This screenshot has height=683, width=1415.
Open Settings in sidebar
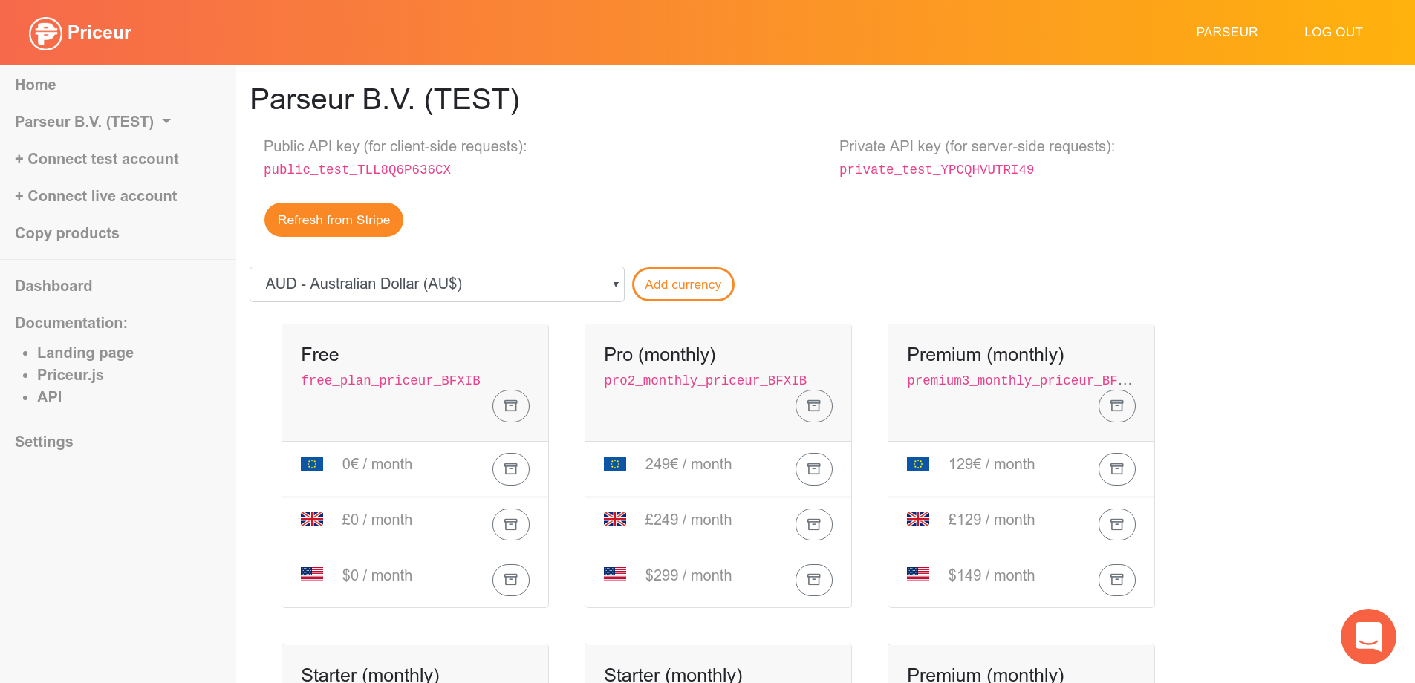click(44, 442)
